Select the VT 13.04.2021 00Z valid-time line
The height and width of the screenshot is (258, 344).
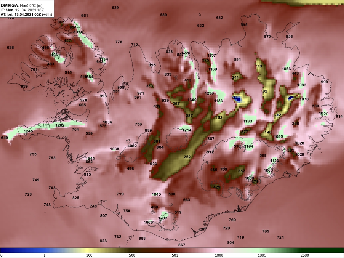26,14
